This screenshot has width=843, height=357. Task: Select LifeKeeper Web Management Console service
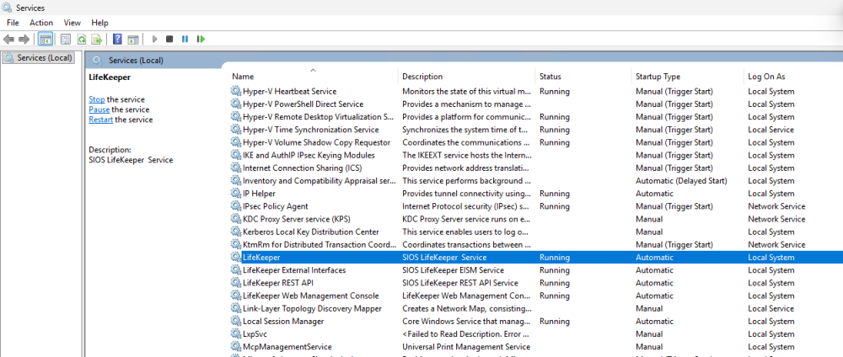[x=536, y=296]
